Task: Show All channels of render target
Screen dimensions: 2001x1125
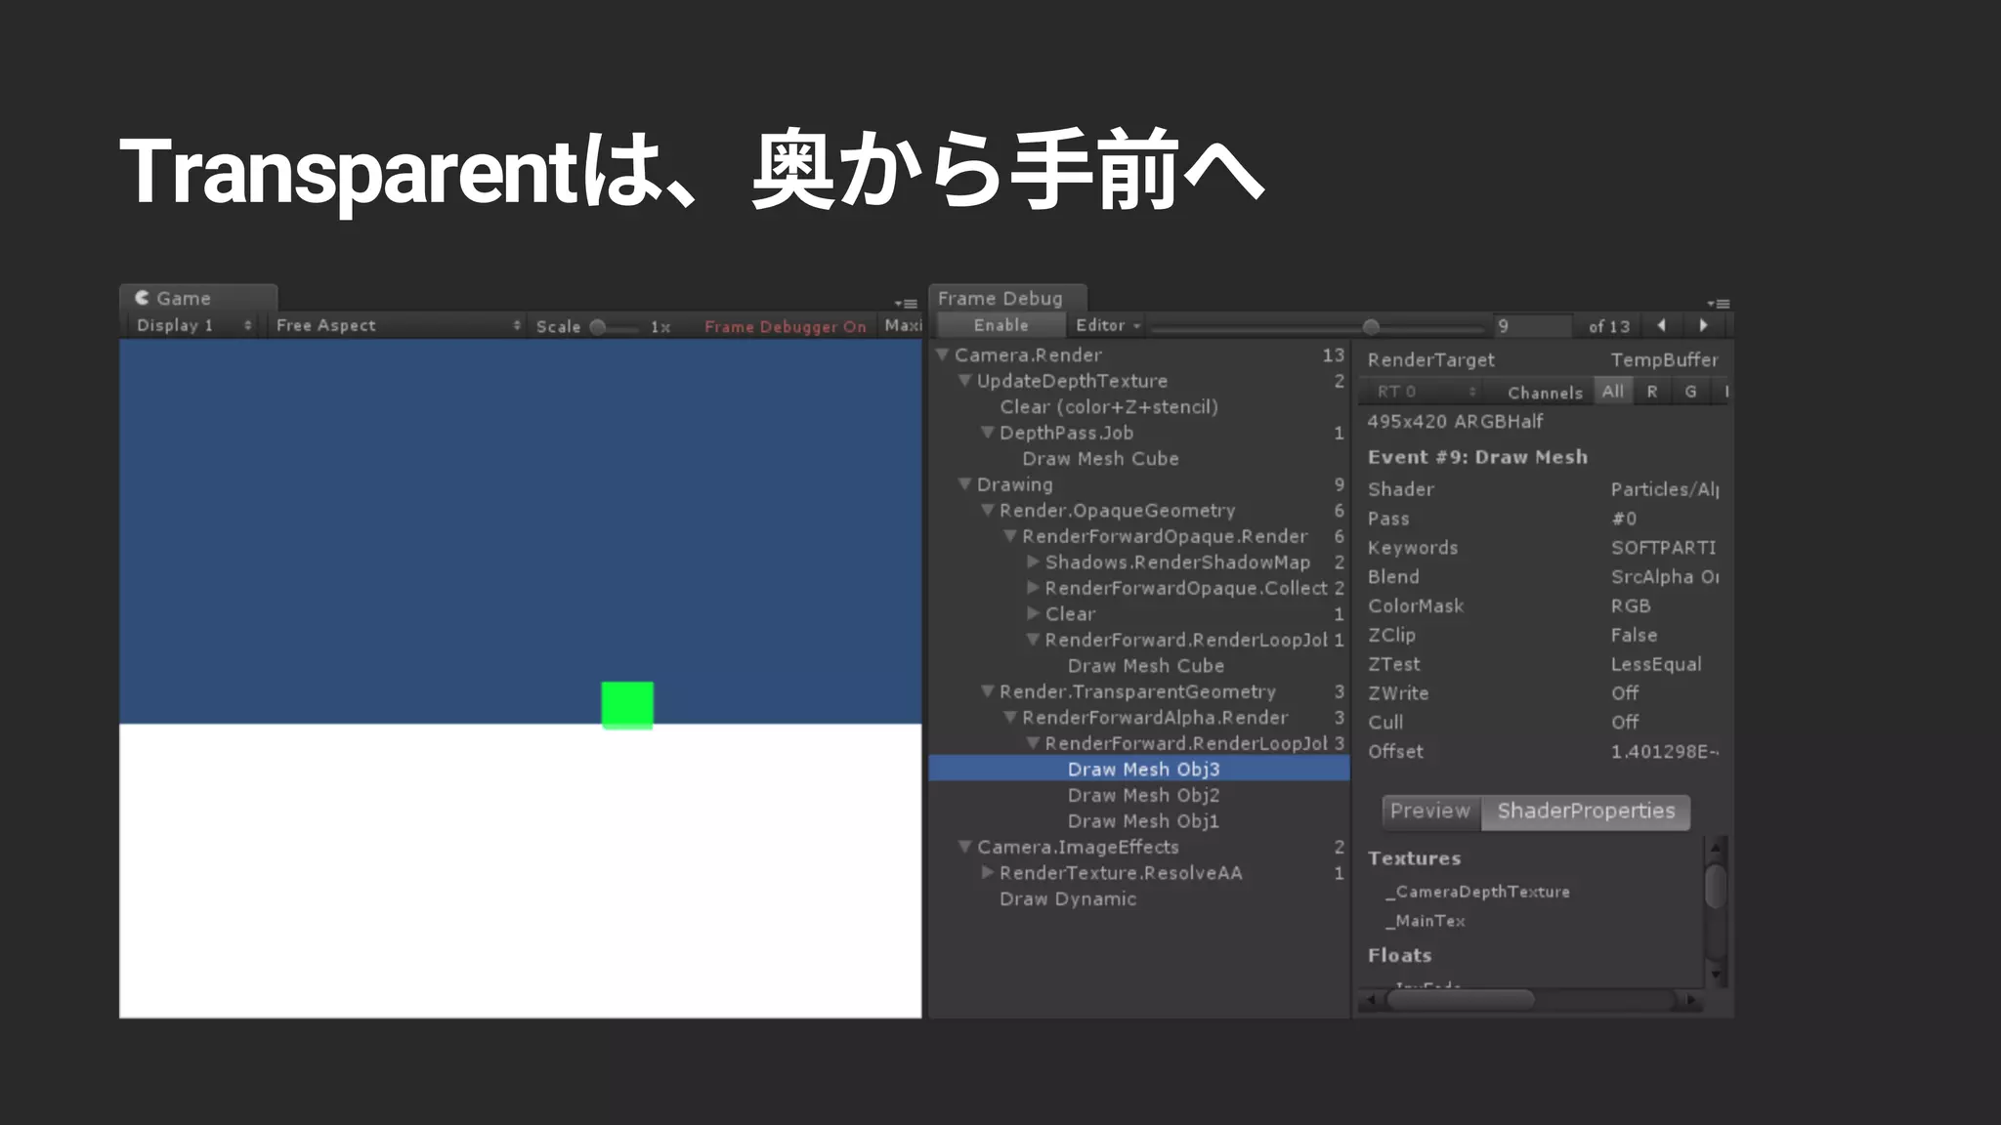Action: click(1613, 392)
